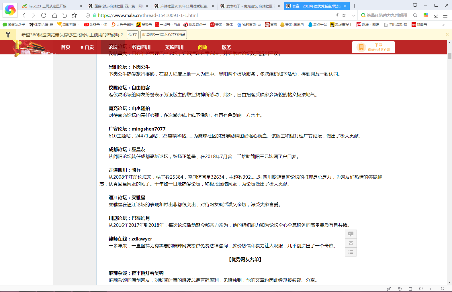Click 此网站一律不保存密码 button
The height and width of the screenshot is (292, 452).
[164, 35]
